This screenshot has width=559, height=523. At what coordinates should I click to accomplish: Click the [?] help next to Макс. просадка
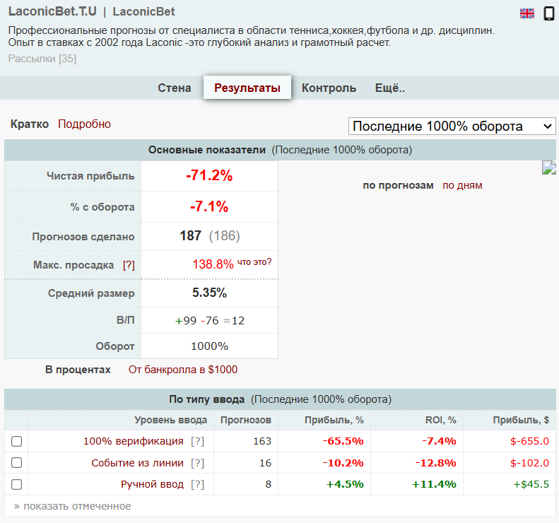(129, 265)
